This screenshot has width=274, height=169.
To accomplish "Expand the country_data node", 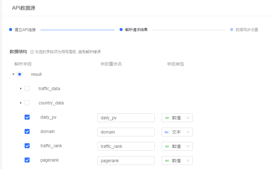I will (21, 103).
